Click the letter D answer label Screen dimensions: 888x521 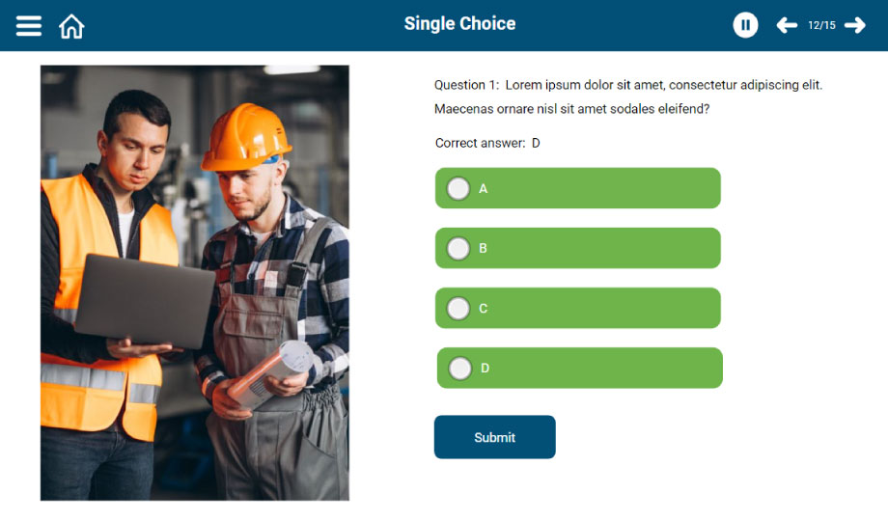coord(486,369)
